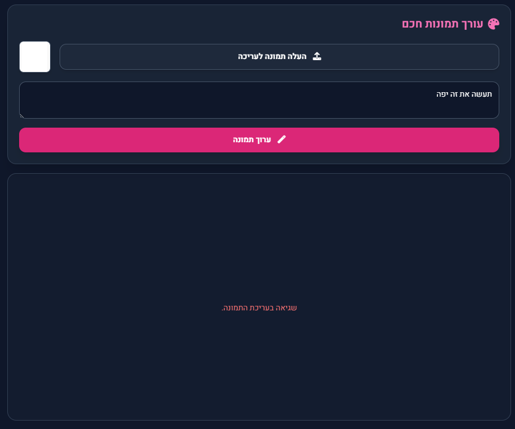
Task: Click the empty result panel below the error
Action: 259,371
